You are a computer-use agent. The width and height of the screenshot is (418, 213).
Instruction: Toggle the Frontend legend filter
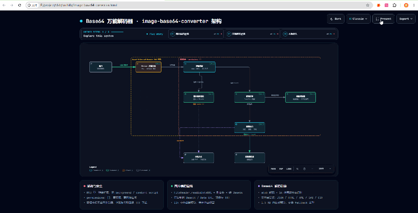96,170
